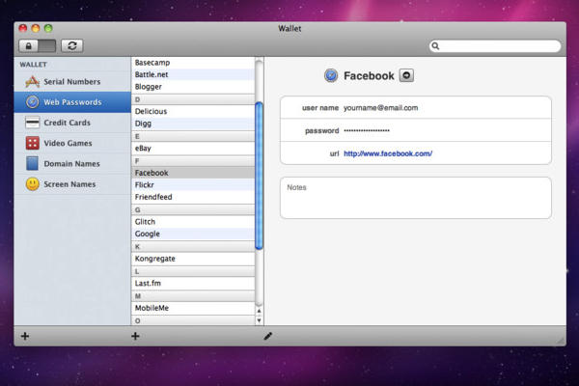This screenshot has width=579, height=386.
Task: Click the sync refresh button
Action: coord(72,45)
